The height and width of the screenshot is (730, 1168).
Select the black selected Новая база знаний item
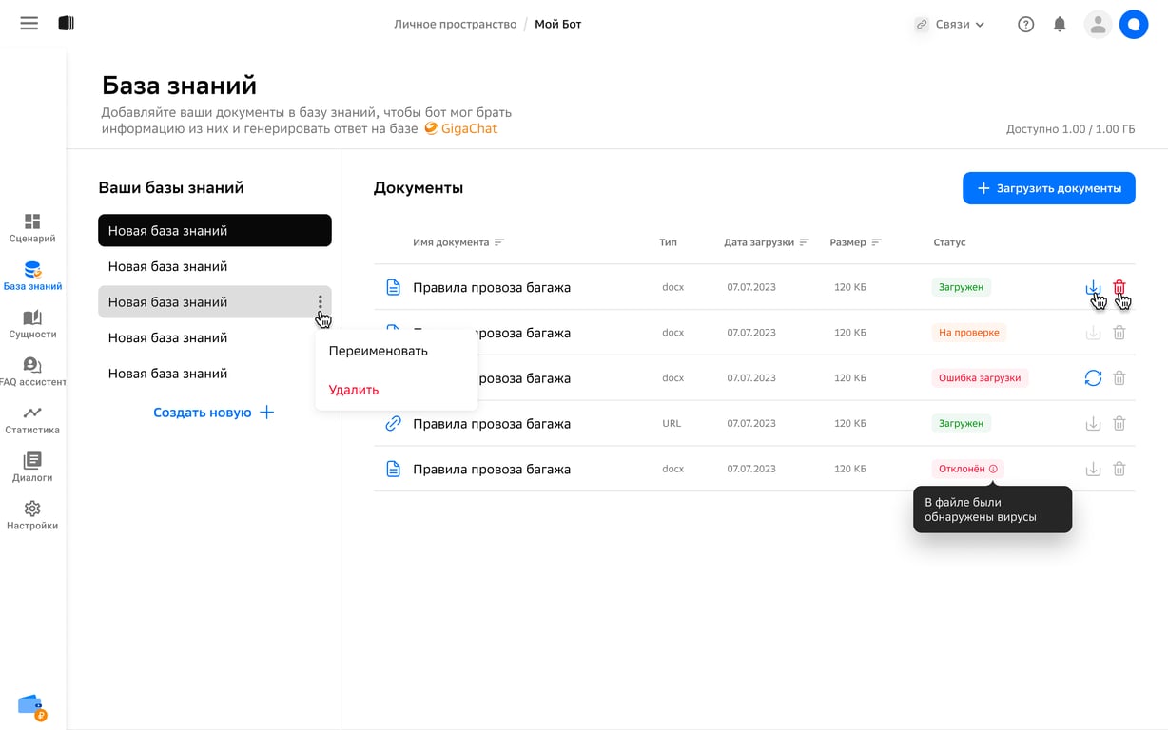tap(215, 231)
